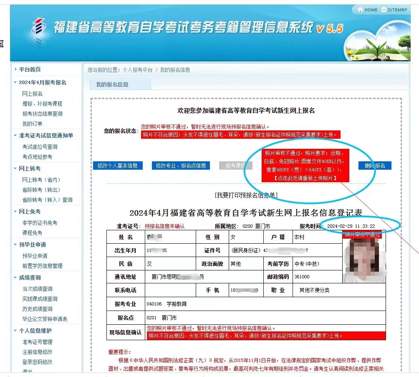Screen dimensions: 419x377
Task: Open 考点地址参考
Action: [37, 157]
